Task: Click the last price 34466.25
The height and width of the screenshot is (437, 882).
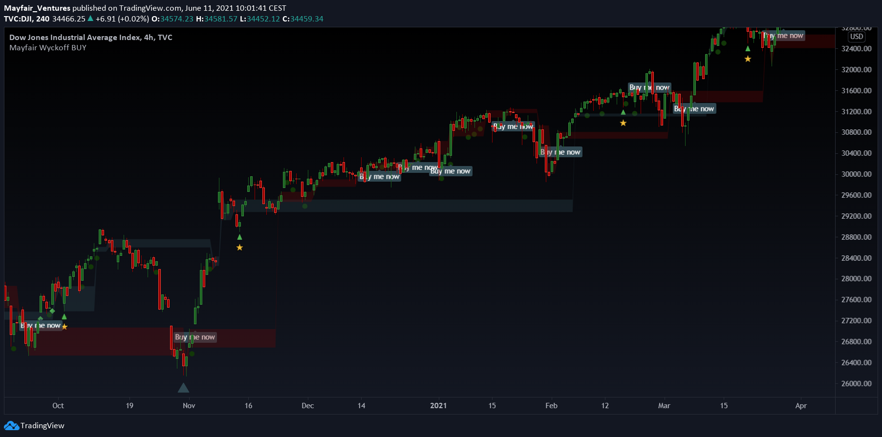Action: (69, 19)
